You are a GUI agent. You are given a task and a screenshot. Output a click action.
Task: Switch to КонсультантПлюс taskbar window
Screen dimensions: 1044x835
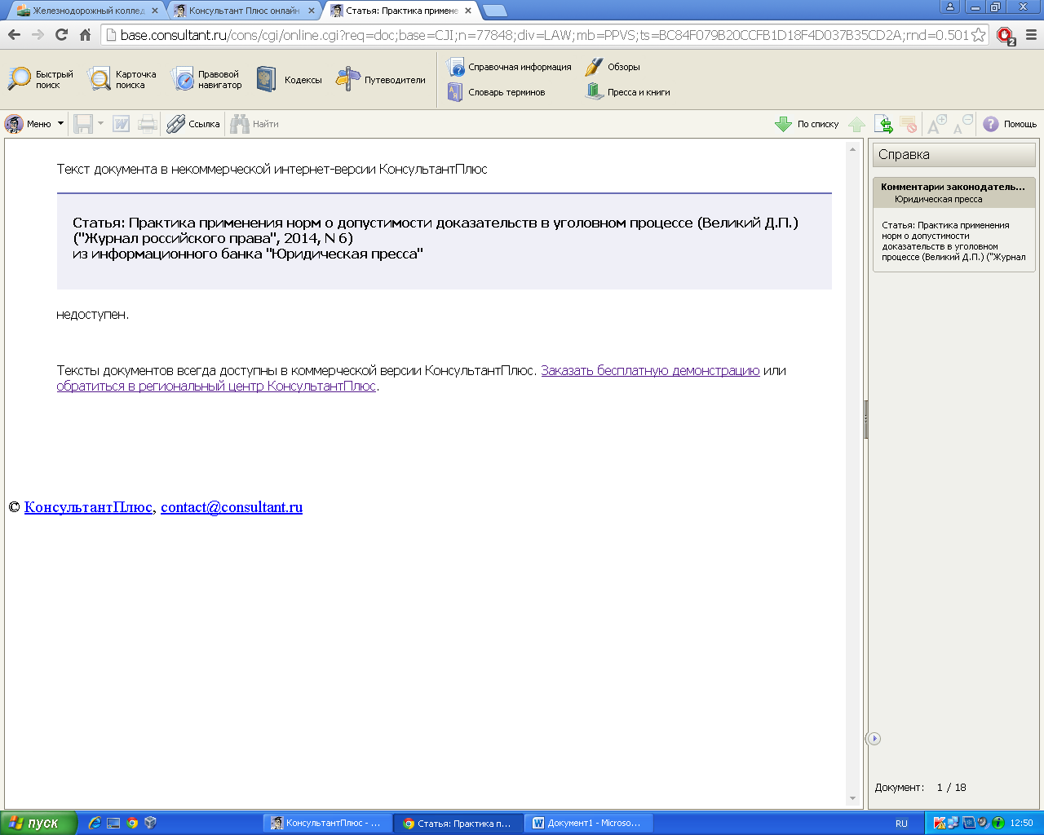click(x=327, y=823)
